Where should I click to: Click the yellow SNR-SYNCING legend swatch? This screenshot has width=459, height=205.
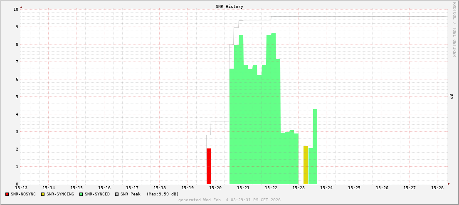coord(42,194)
